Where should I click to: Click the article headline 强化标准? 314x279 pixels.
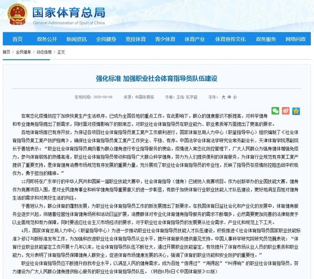coord(157,79)
